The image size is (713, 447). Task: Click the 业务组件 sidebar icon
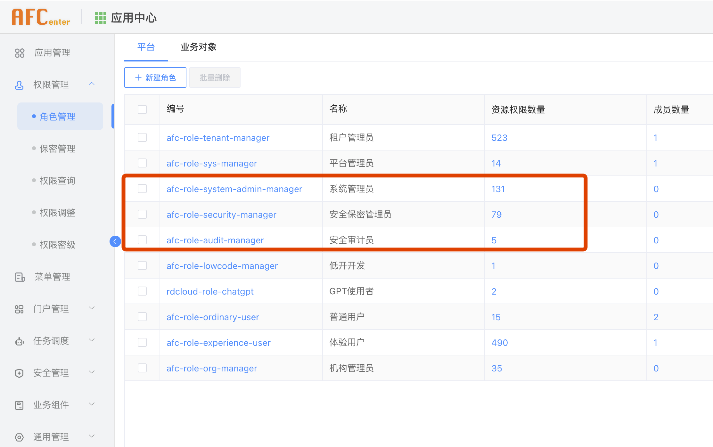19,405
